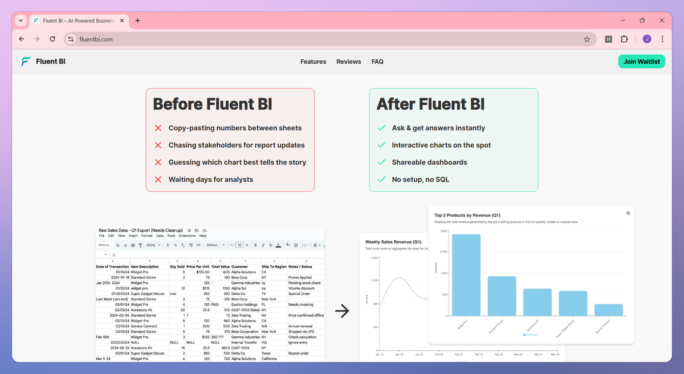Open Chrome three-dot menu
This screenshot has height=374, width=684.
click(662, 39)
